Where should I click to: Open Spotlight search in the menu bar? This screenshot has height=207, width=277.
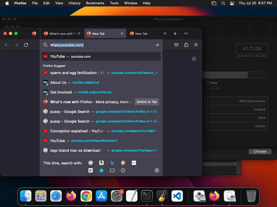point(223,3)
